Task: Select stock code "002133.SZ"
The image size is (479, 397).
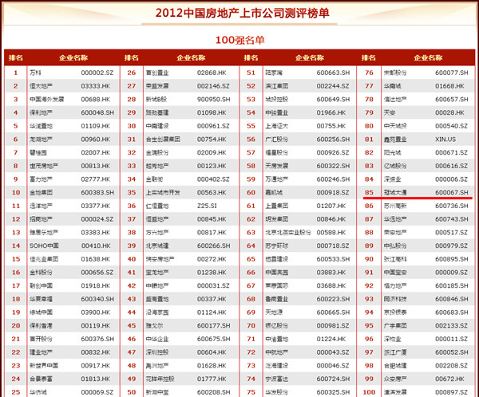Action: coord(451,325)
